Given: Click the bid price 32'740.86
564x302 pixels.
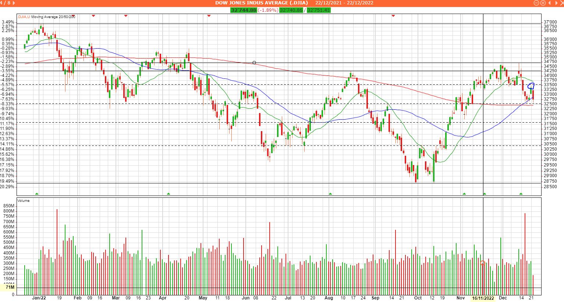Looking at the screenshot, I should [x=291, y=10].
